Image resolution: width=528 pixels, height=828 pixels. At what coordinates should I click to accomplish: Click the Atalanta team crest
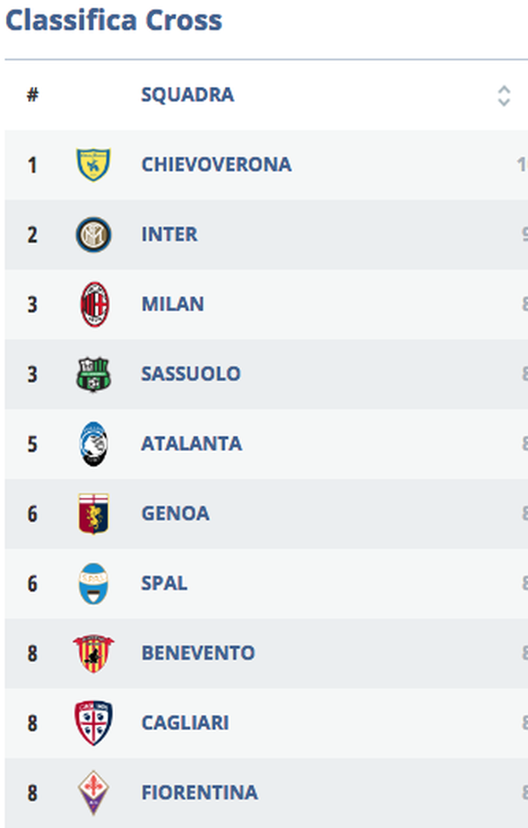pyautogui.click(x=93, y=443)
